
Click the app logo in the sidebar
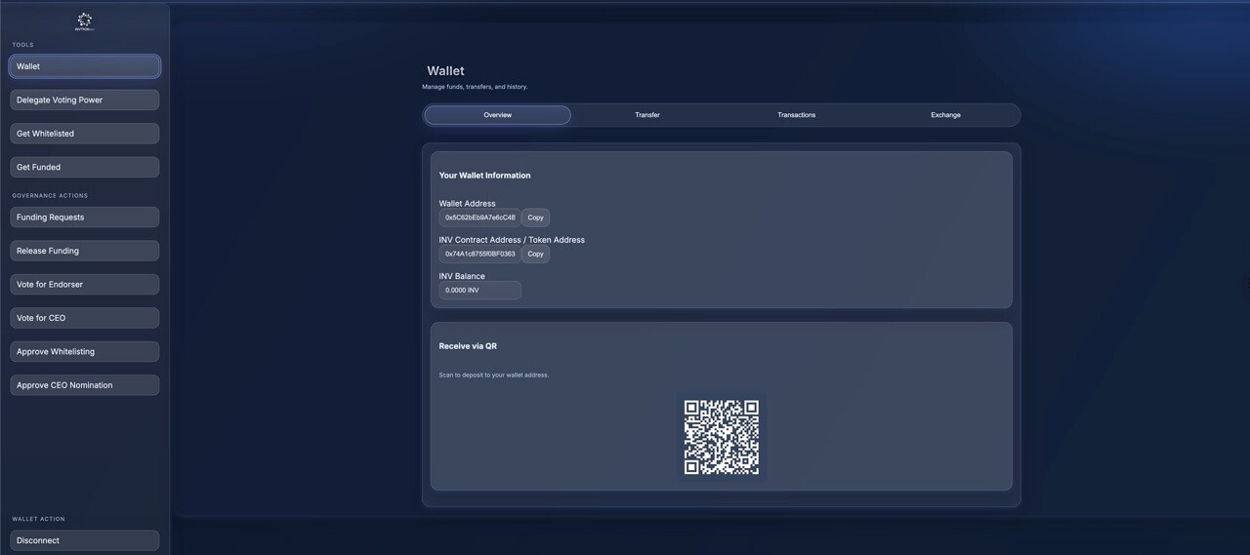[x=84, y=21]
